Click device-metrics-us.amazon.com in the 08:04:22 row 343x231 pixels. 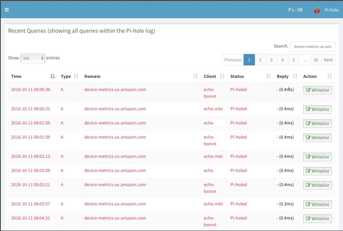(115, 218)
